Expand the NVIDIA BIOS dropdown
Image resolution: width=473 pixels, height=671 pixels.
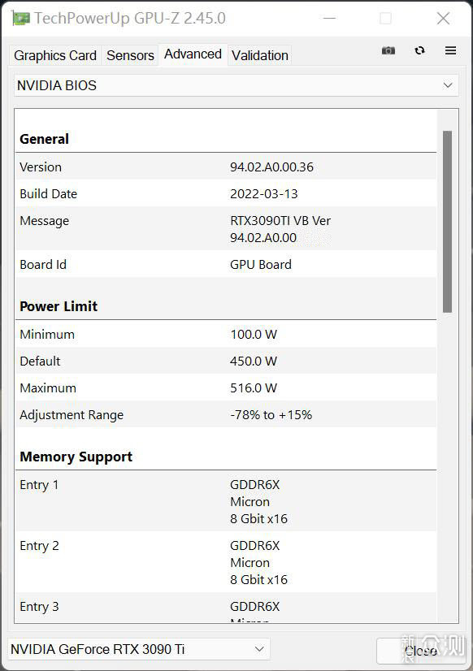point(236,85)
